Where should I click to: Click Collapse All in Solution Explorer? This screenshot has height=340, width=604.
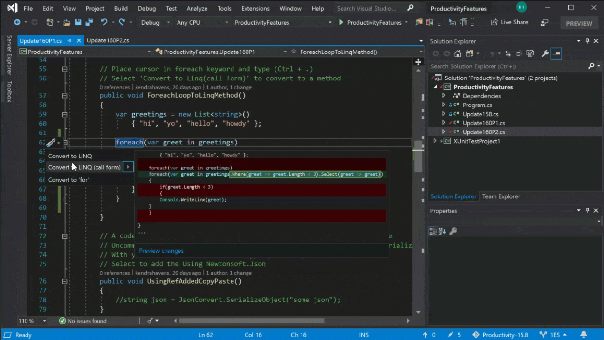pyautogui.click(x=519, y=53)
